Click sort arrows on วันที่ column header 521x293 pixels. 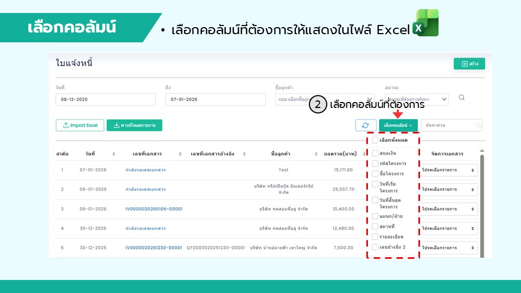pyautogui.click(x=113, y=154)
